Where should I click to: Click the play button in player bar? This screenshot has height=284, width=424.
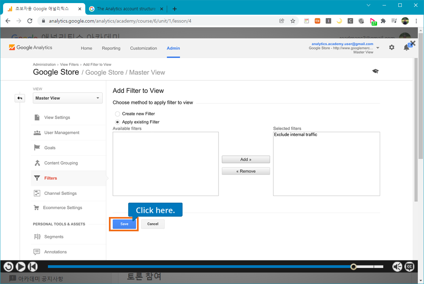(21, 267)
